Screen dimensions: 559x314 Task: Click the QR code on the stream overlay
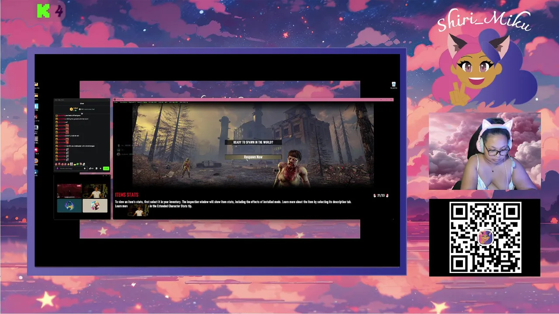[485, 238]
